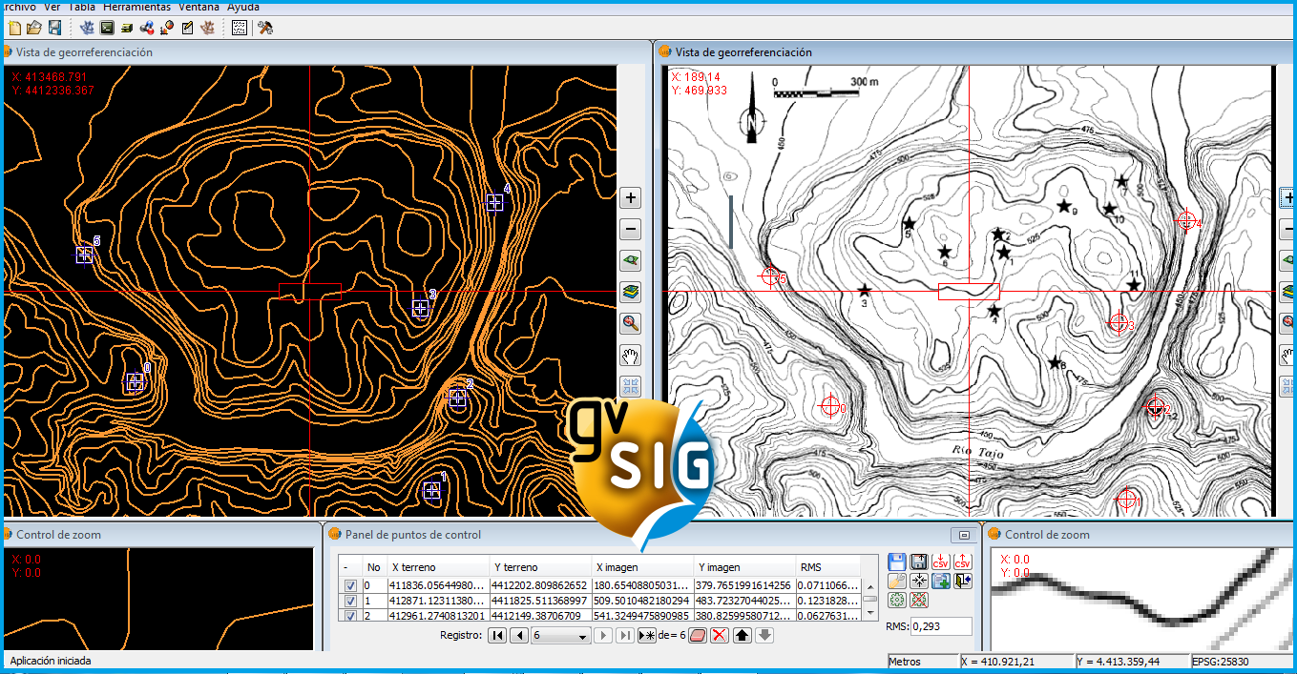Open the Registro number dropdown
This screenshot has height=674, width=1297.
(561, 636)
